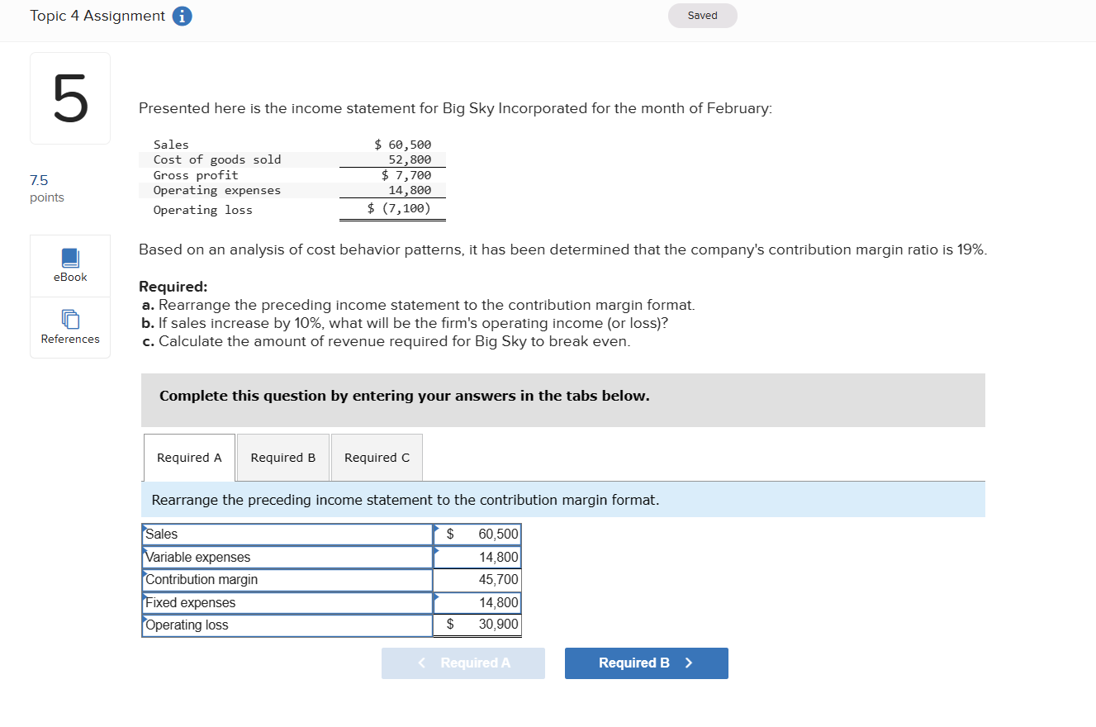Open the References resource
Screen dimensions: 1096x727
pyautogui.click(x=69, y=327)
